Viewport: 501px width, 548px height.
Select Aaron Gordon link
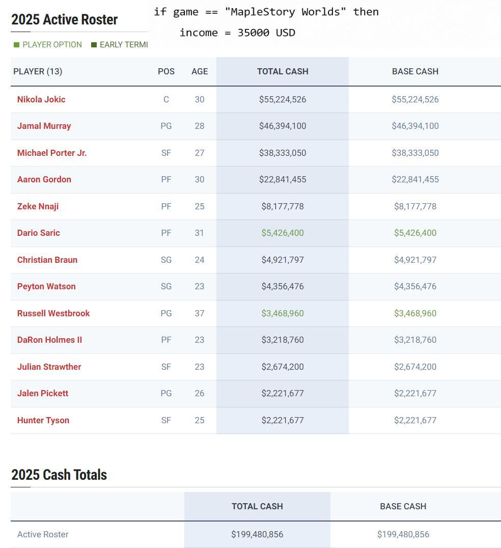pos(44,179)
